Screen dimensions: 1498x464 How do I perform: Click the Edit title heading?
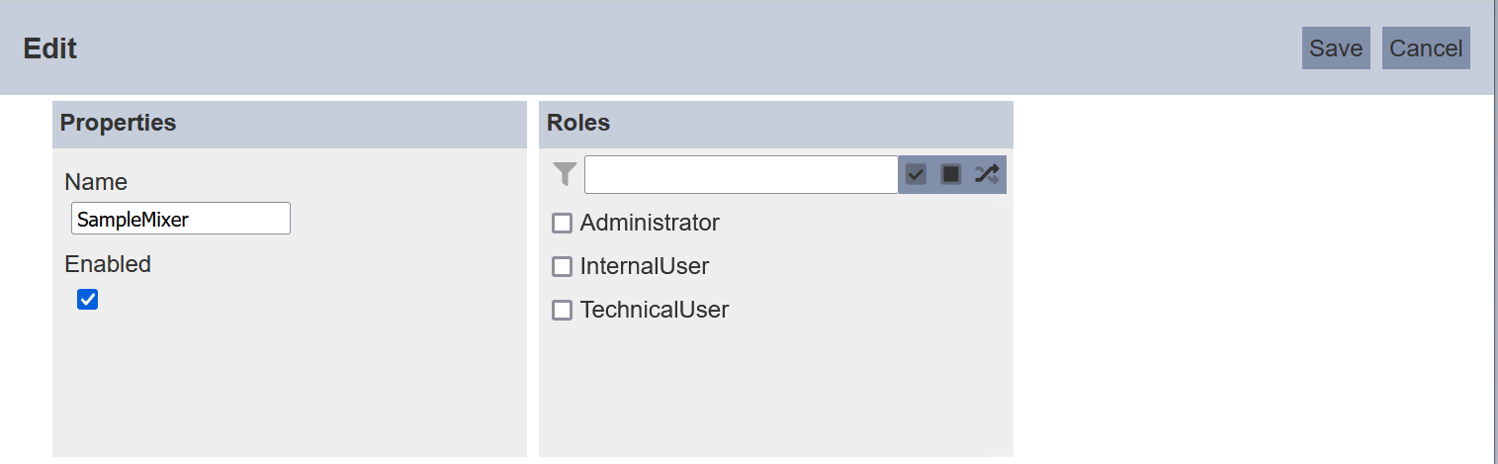click(50, 48)
